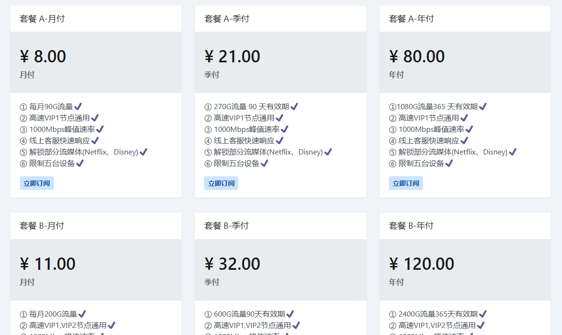Viewport: 562px width, 335px height.
Task: Click the 套餐 B-月付 plan heading
Action: click(42, 226)
